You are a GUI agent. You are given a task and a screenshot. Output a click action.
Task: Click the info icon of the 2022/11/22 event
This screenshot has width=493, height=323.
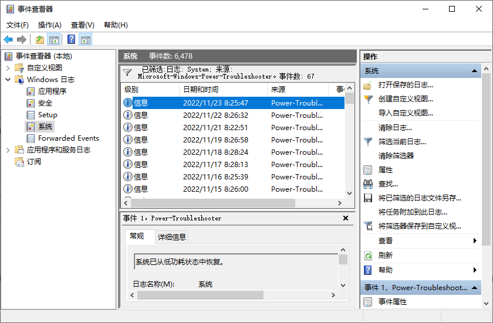(128, 115)
